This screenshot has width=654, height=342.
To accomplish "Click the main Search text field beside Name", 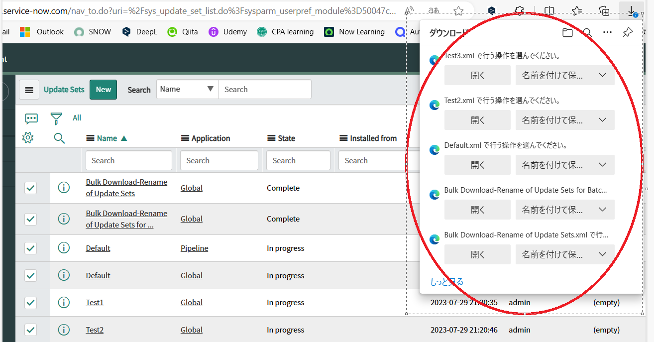I will pos(265,89).
